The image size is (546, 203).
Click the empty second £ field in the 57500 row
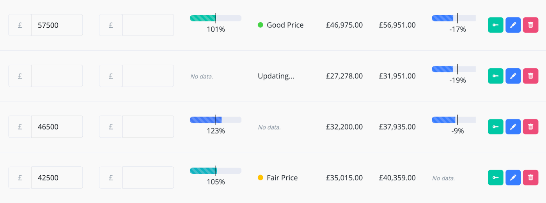click(148, 25)
